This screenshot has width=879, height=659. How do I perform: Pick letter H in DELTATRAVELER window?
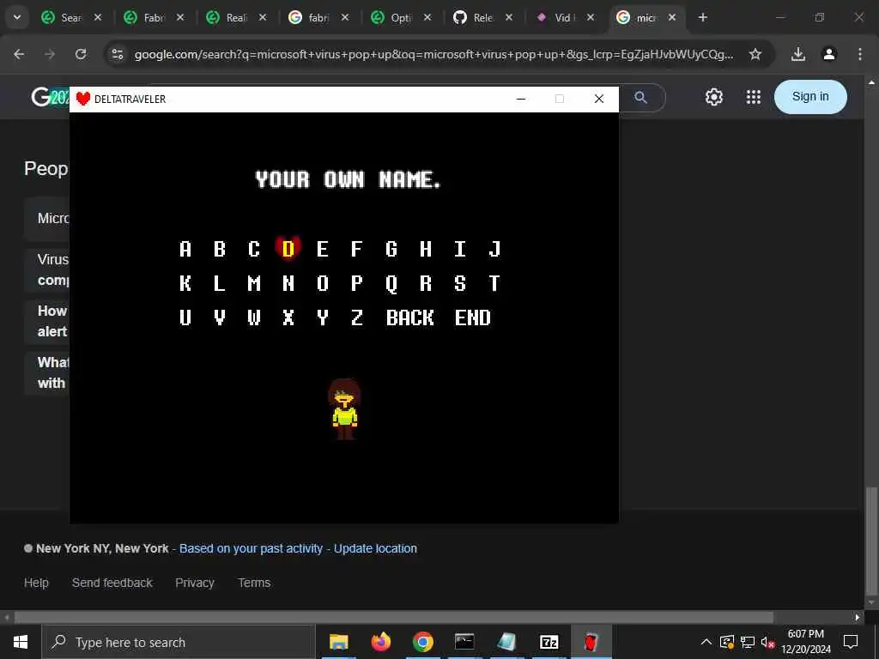click(426, 249)
